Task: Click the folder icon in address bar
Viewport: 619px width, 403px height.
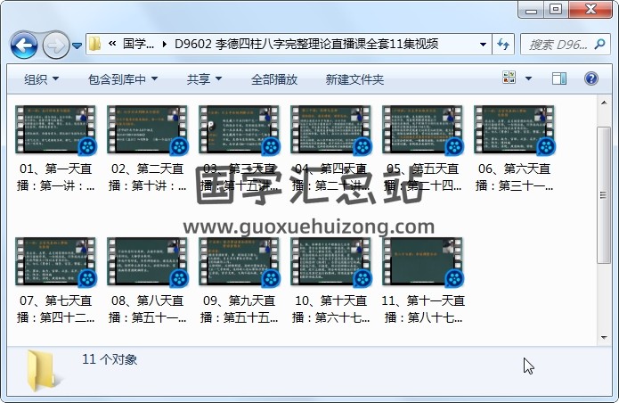Action: point(94,44)
